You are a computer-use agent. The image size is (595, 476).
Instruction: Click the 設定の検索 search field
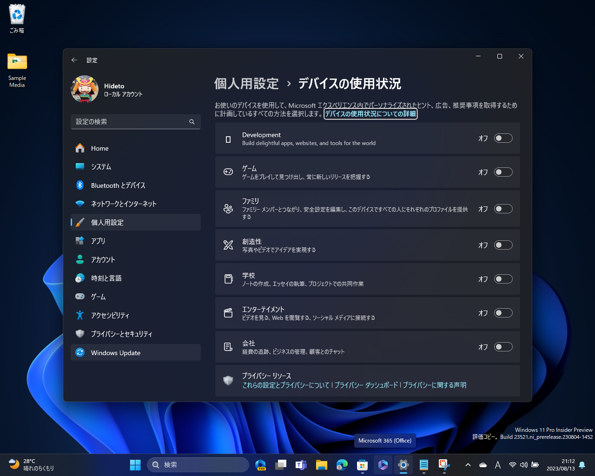pos(135,122)
